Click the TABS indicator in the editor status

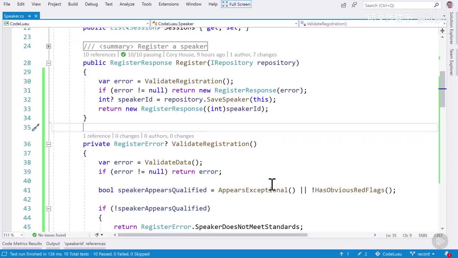coord(423,235)
